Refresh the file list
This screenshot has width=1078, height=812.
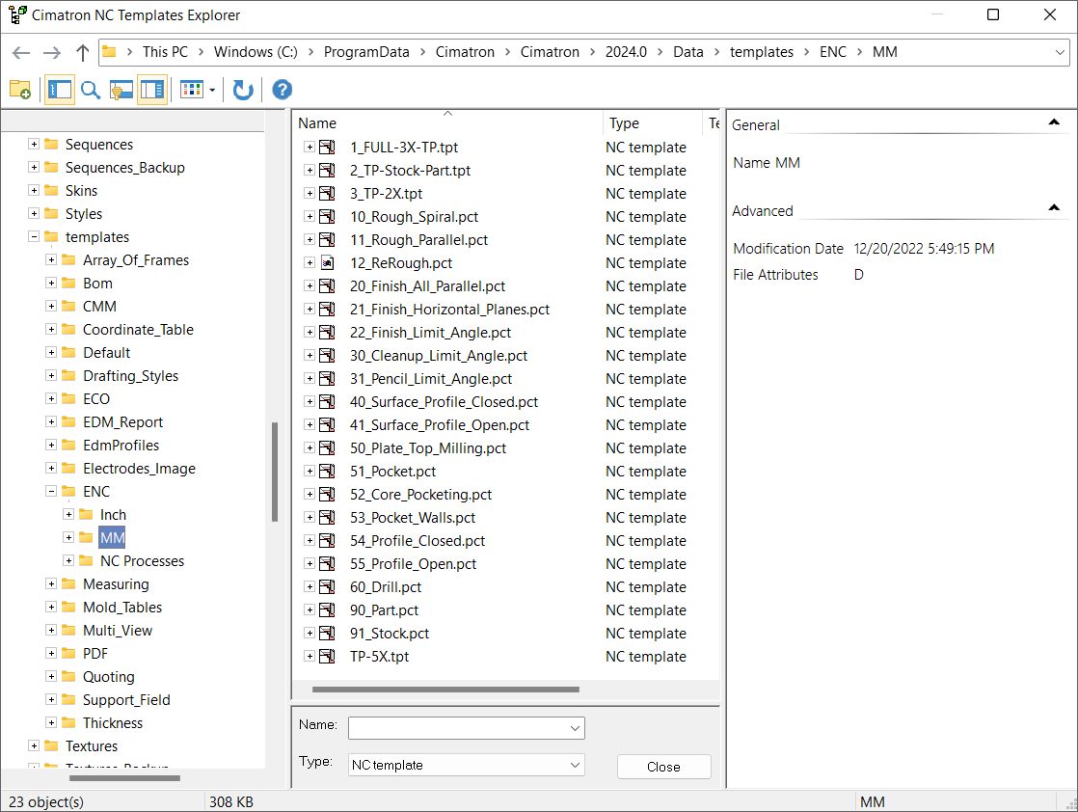coord(243,90)
